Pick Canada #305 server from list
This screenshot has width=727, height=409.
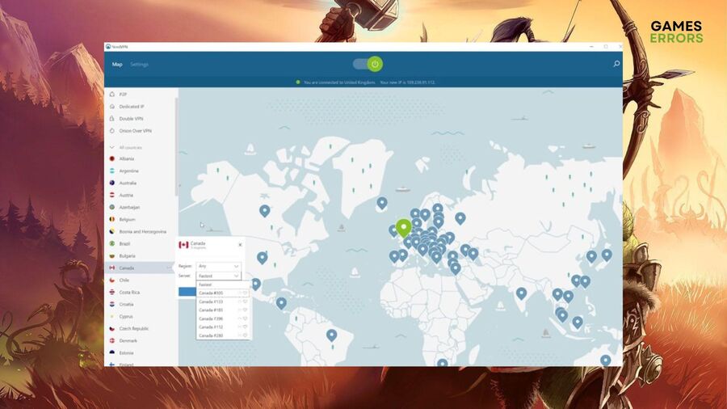[x=223, y=293]
